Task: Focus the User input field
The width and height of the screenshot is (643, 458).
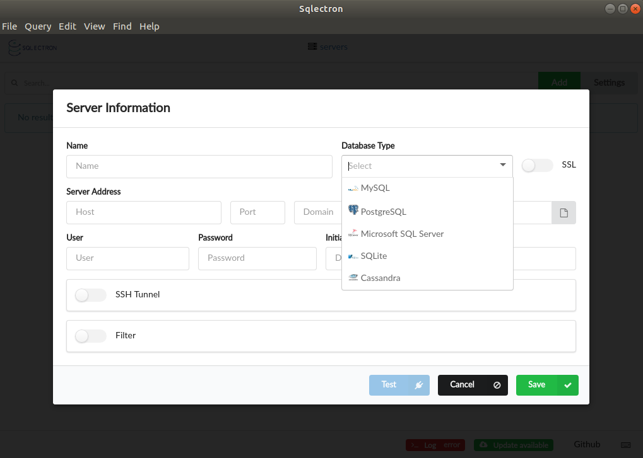Action: point(127,258)
